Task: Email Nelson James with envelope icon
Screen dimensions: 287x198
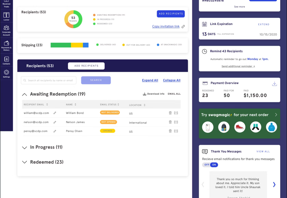Action: pos(176,122)
